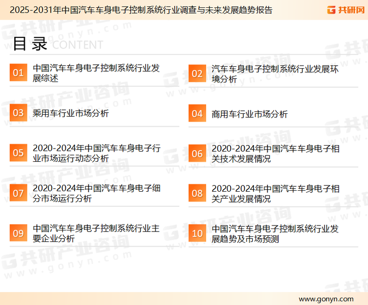The width and height of the screenshot is (368, 305).
Task: Select the orange 09 number badge
Action: [x=18, y=233]
